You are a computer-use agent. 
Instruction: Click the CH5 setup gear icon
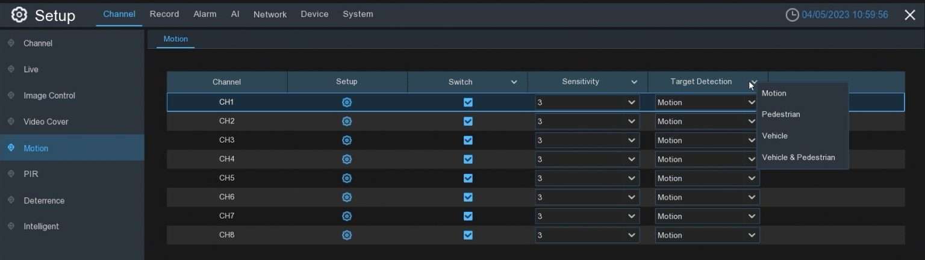click(x=347, y=178)
